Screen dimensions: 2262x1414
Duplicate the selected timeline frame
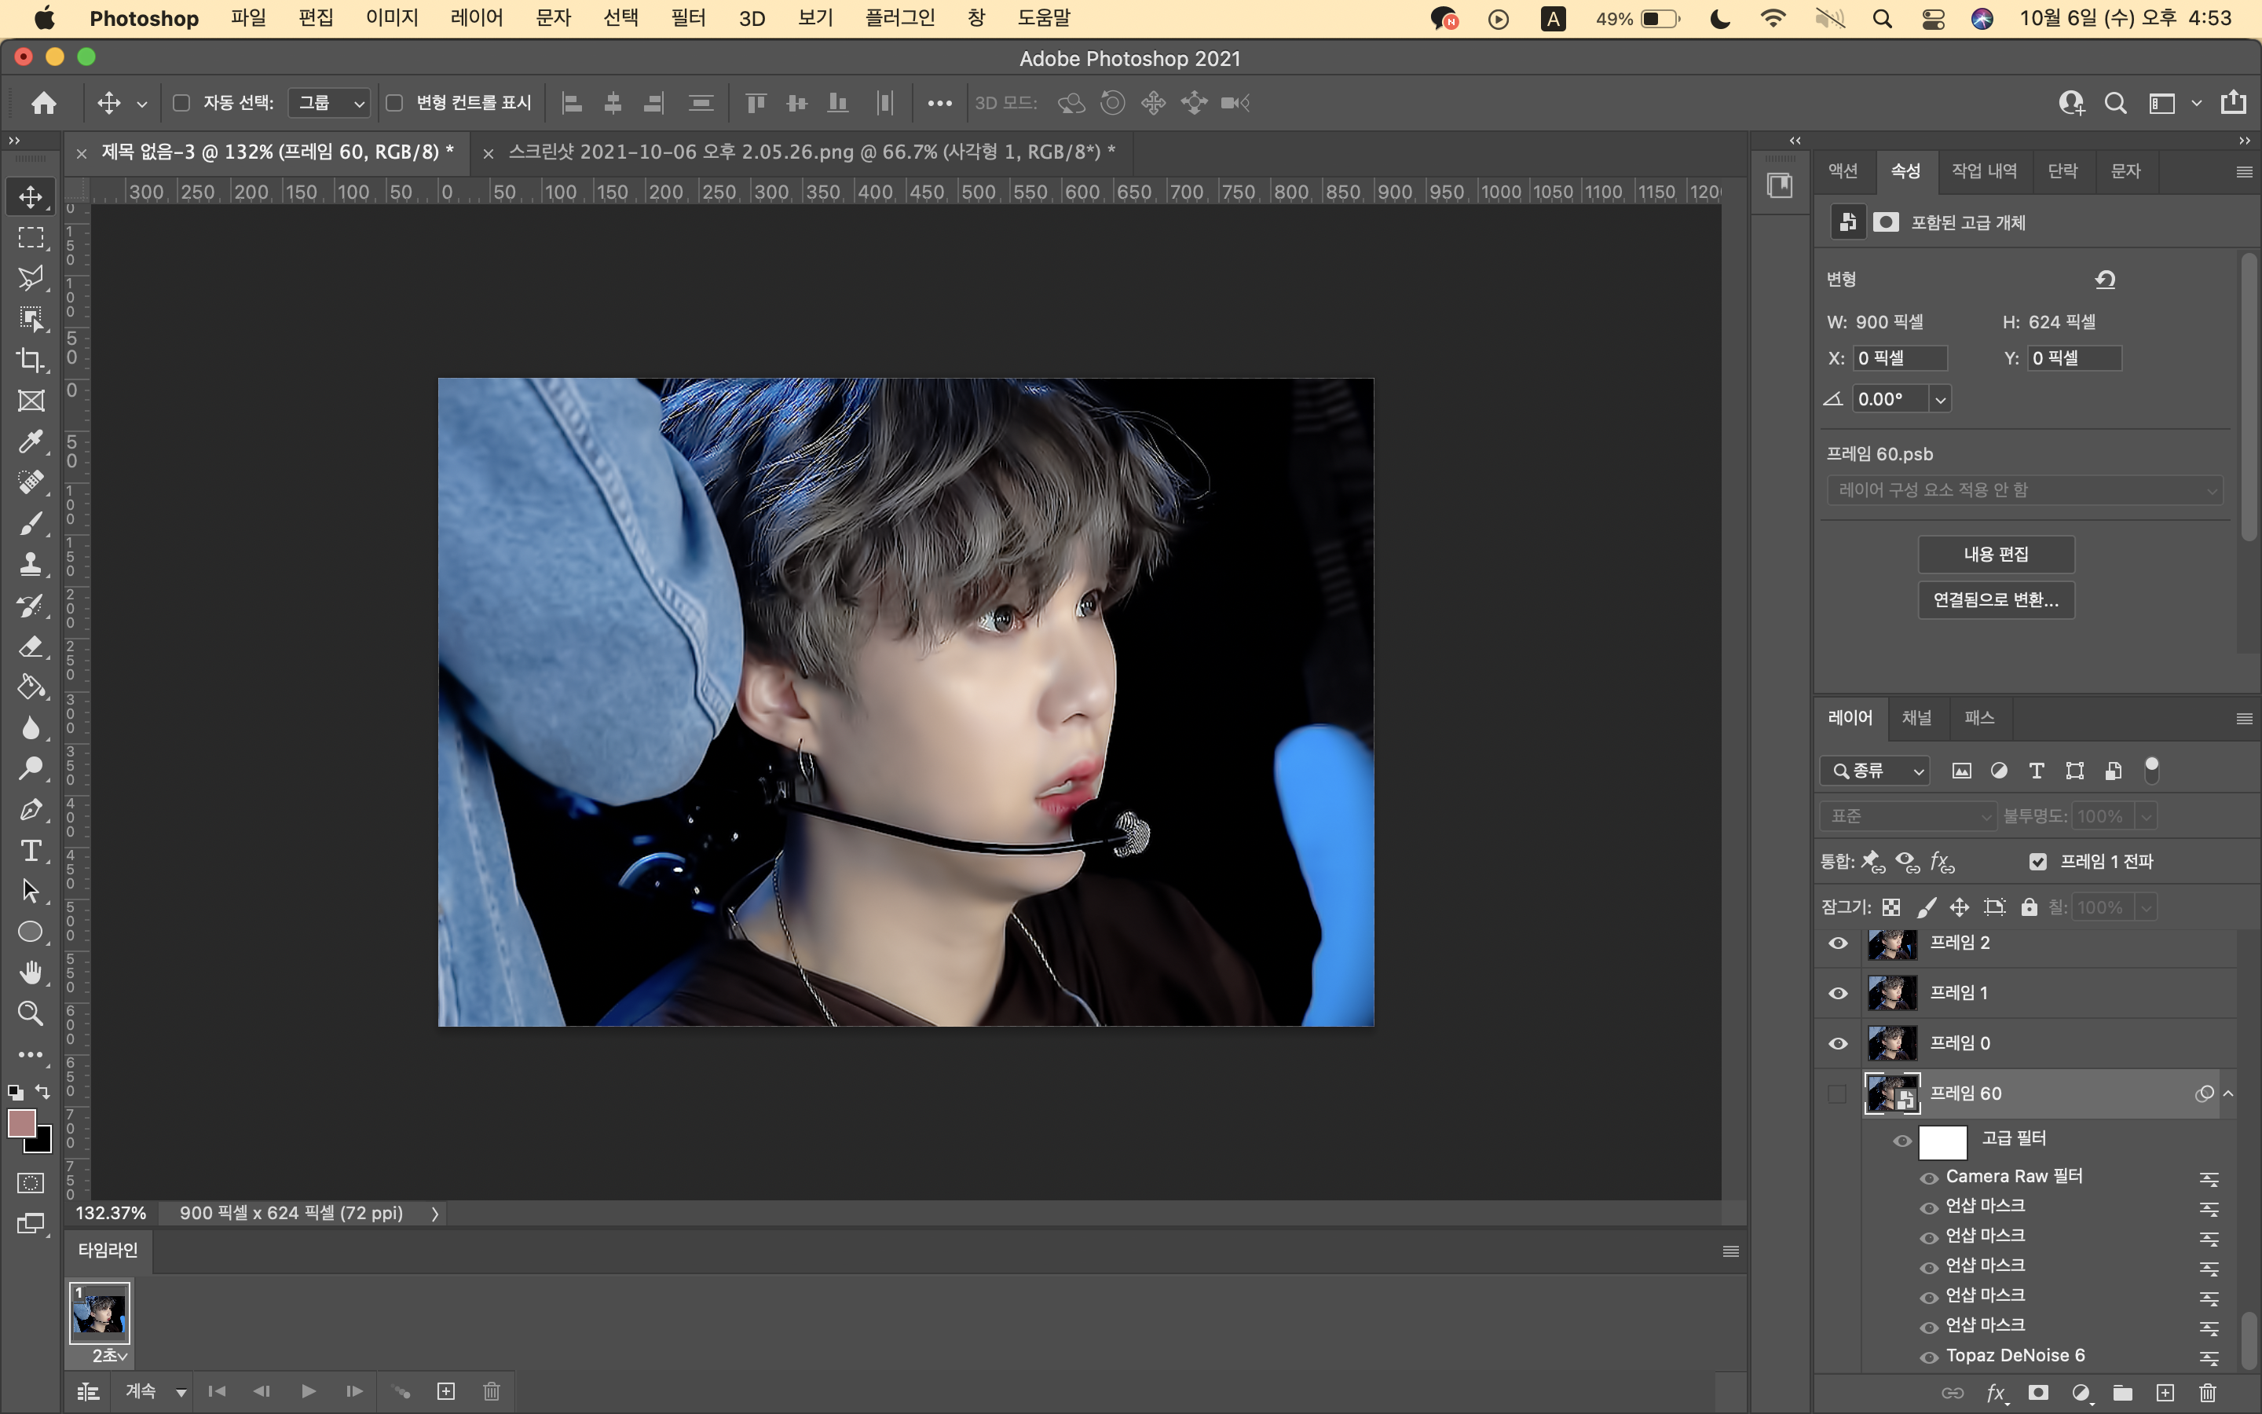pyautogui.click(x=446, y=1391)
